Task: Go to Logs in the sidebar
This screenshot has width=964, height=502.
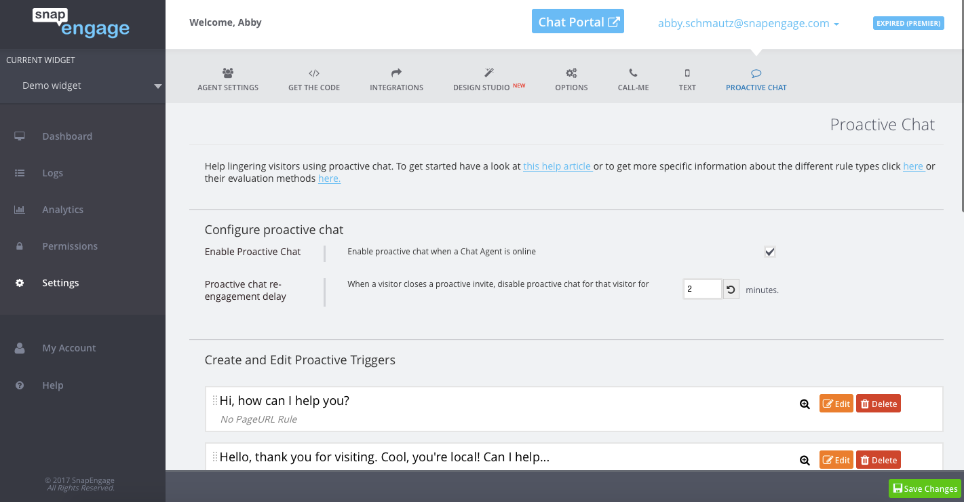Action: pyautogui.click(x=52, y=173)
